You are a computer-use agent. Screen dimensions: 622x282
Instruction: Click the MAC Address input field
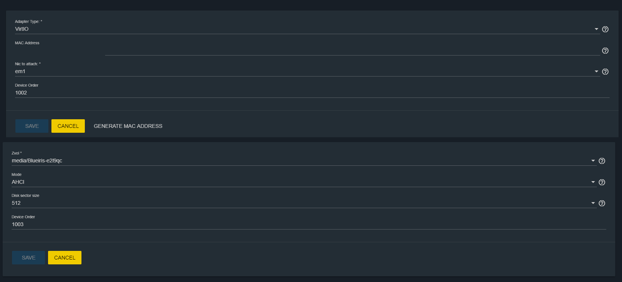(x=352, y=51)
